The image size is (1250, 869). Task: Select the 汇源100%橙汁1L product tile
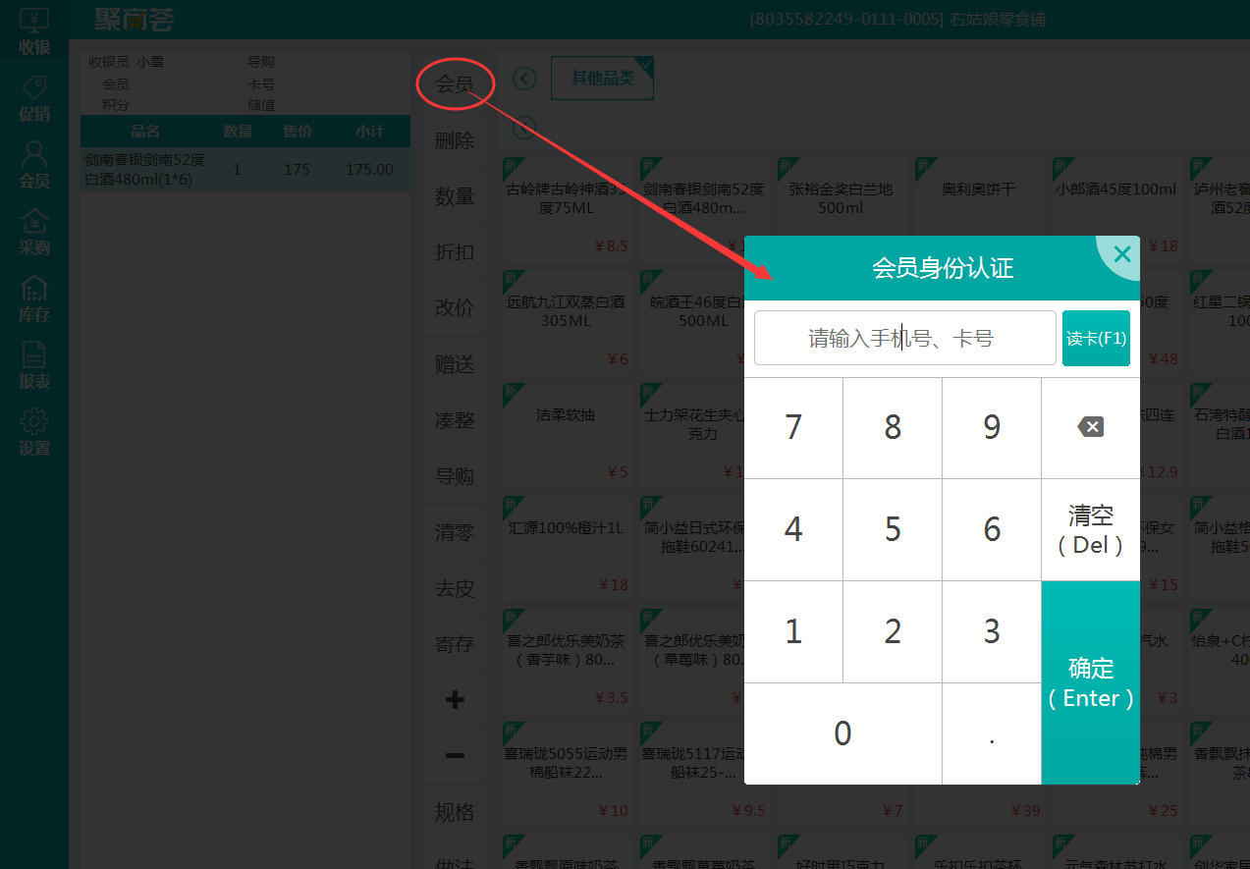(566, 547)
